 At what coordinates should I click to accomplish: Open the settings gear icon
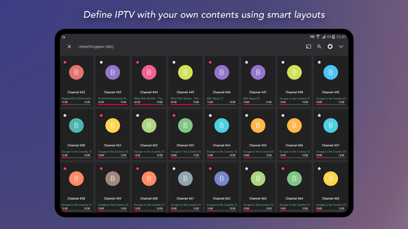pos(330,47)
